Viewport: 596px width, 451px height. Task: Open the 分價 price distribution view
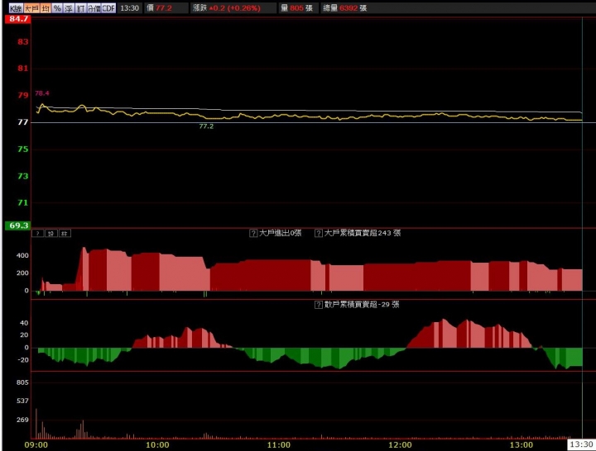(x=94, y=7)
